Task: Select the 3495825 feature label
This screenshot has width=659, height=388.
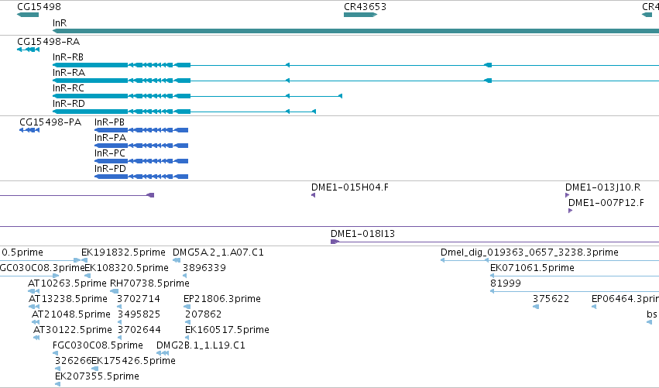Action: pos(139,314)
